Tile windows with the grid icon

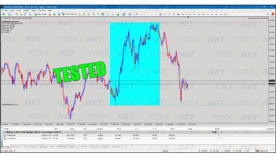[x=103, y=14]
